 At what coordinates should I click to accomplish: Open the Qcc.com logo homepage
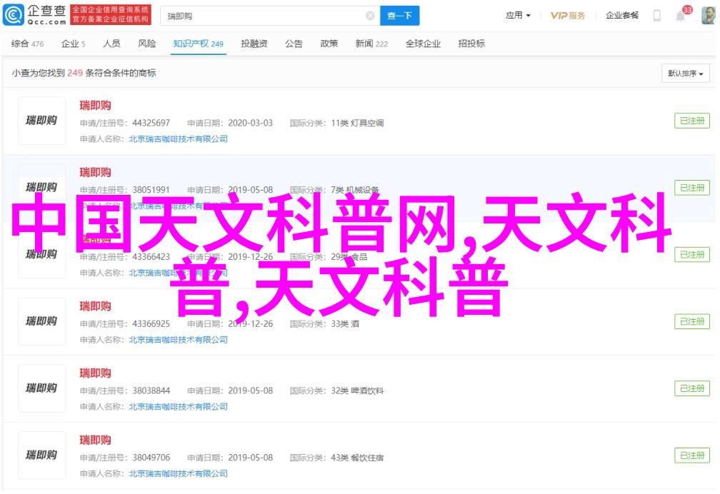35,15
